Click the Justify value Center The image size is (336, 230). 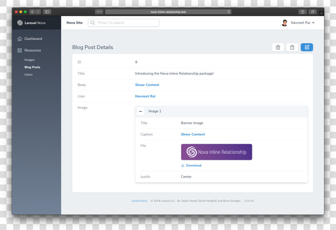(x=186, y=177)
